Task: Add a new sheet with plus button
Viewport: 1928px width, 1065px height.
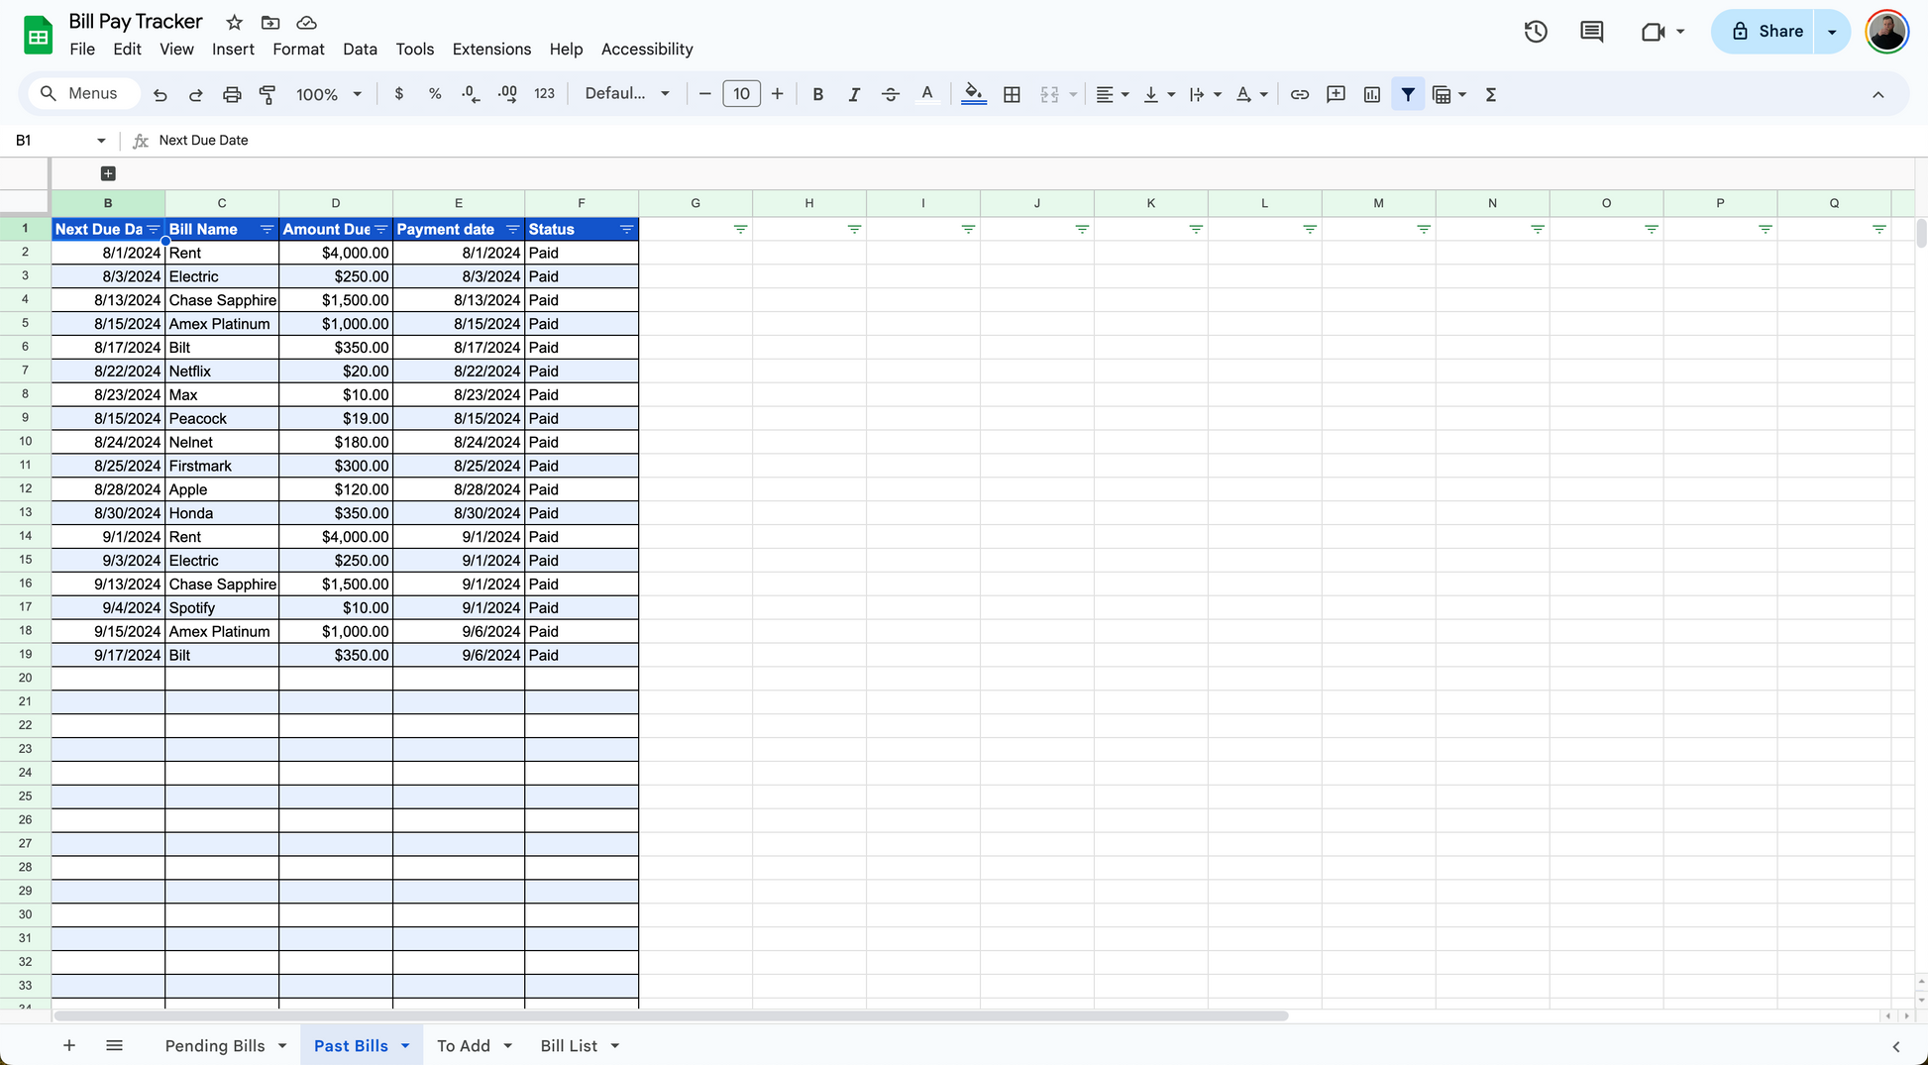Action: [69, 1045]
